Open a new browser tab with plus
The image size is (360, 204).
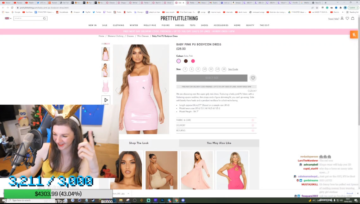325,3
